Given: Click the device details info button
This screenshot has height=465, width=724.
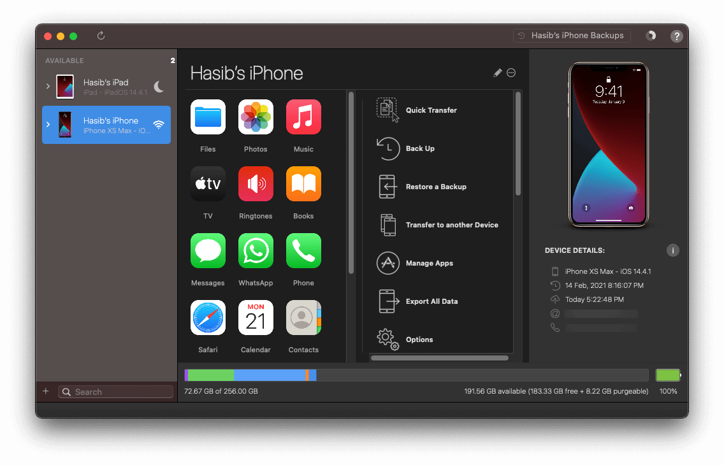Looking at the screenshot, I should pos(672,250).
